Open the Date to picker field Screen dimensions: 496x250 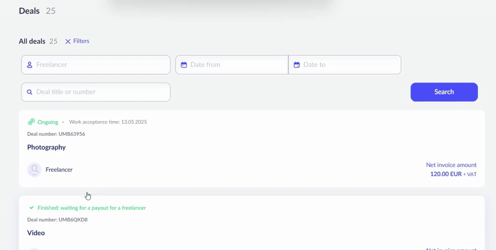pyautogui.click(x=345, y=65)
